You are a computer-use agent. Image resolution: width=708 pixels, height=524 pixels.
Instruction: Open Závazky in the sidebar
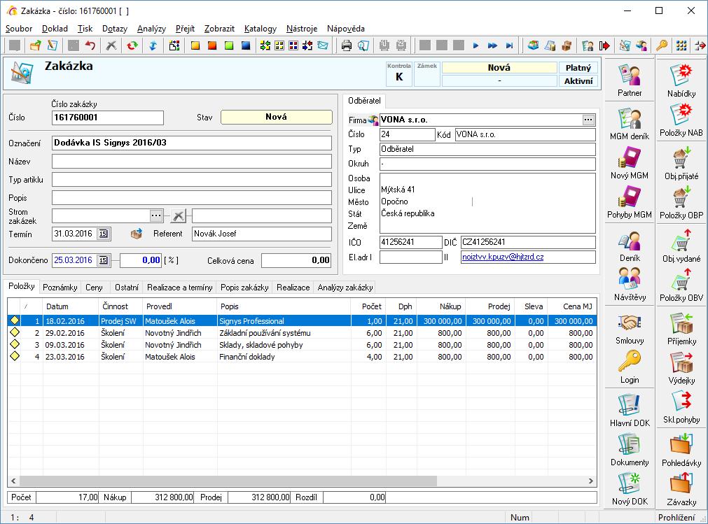pyautogui.click(x=681, y=489)
